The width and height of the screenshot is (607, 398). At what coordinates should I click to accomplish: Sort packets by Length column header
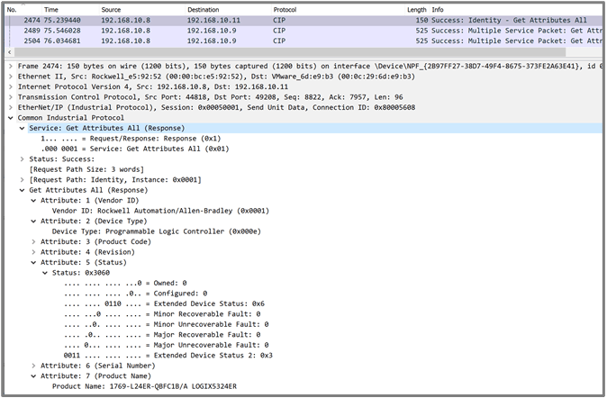click(x=417, y=10)
